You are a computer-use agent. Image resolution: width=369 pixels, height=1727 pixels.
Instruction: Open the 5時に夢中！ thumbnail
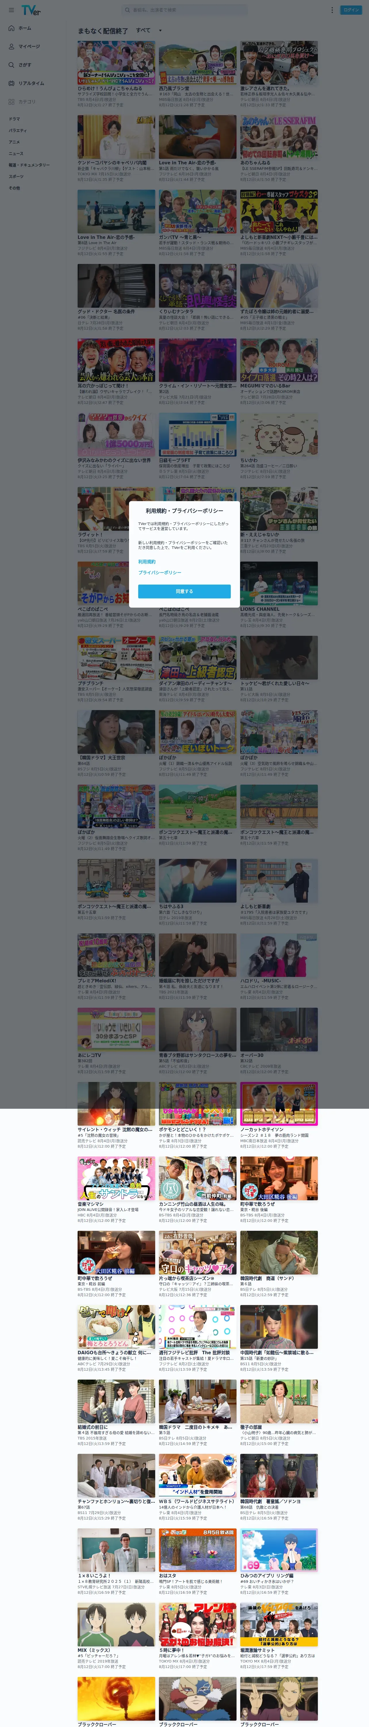pyautogui.click(x=197, y=1625)
